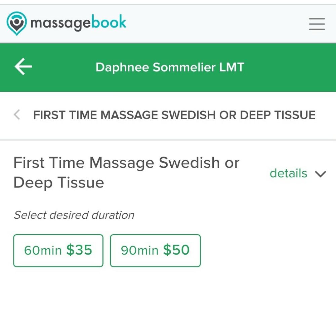Click the $35 price text

(x=79, y=250)
